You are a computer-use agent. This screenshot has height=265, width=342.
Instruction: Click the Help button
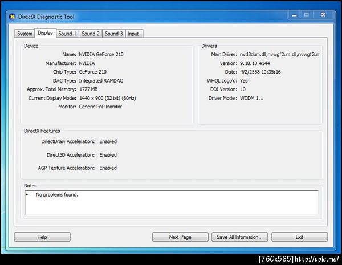point(42,237)
